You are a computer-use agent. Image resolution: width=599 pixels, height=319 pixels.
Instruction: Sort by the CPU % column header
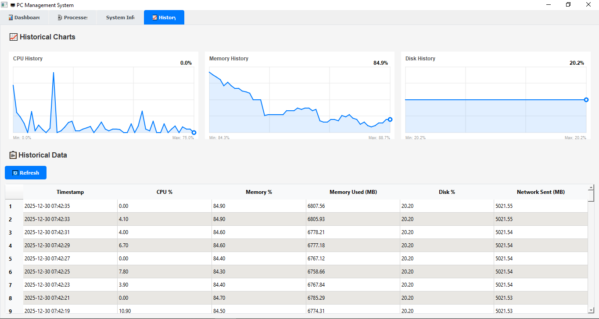click(164, 192)
